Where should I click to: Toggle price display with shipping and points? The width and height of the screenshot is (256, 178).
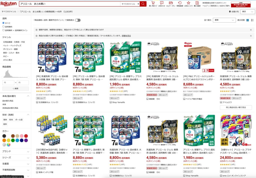78,20
